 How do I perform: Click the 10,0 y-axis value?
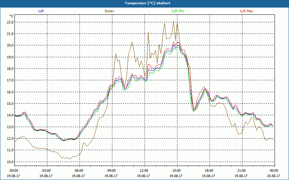10,162
